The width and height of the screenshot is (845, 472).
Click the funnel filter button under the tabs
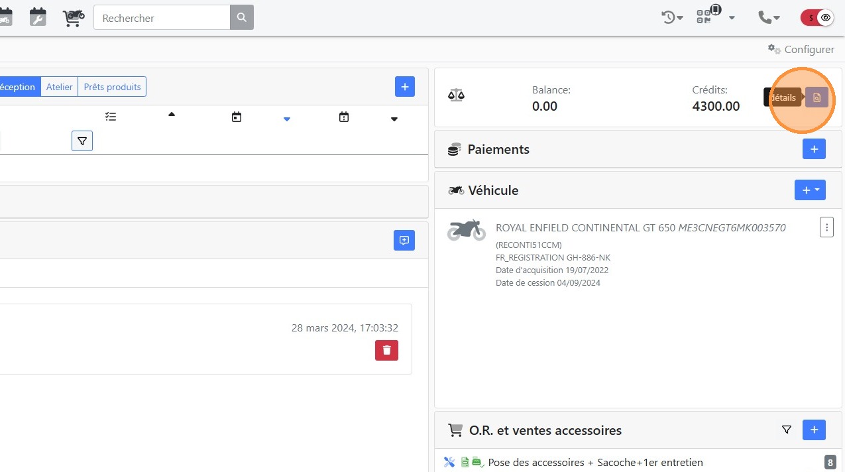(x=82, y=141)
